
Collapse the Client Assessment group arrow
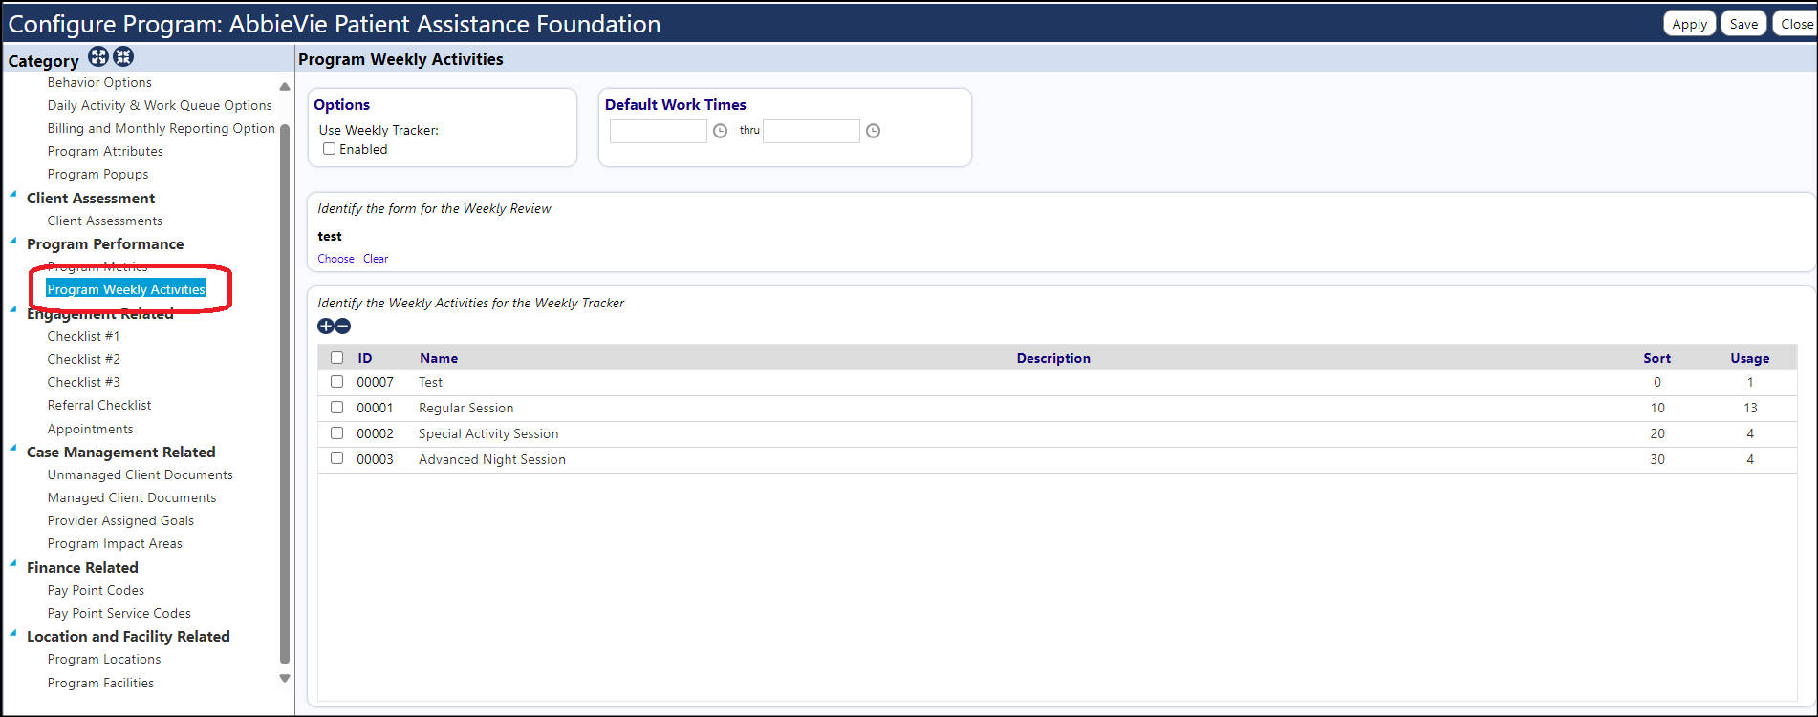(13, 195)
